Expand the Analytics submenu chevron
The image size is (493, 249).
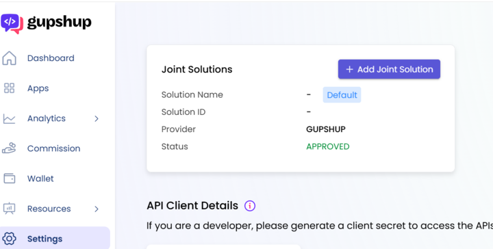click(x=97, y=119)
